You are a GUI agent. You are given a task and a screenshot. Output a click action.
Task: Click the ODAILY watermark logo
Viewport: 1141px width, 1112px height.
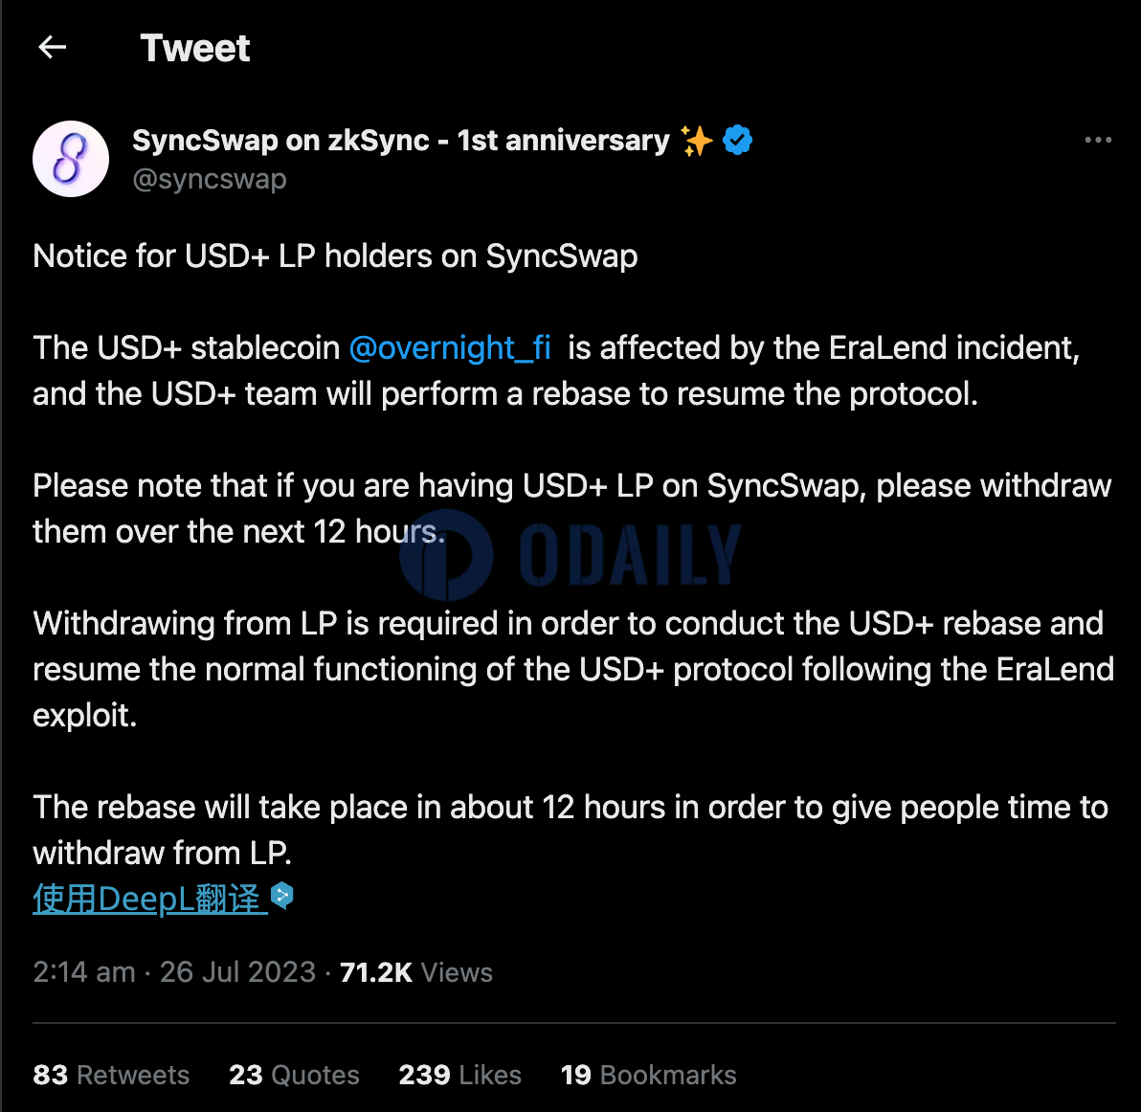[x=570, y=555]
